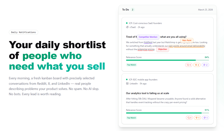Click the underlined enterprise pricing text
The height and width of the screenshot is (131, 224).
146,49
